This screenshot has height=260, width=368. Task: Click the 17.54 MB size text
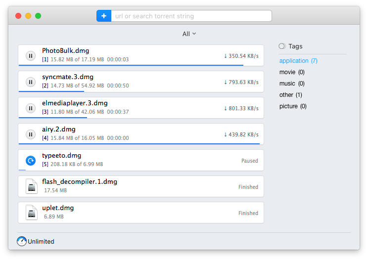(55, 190)
